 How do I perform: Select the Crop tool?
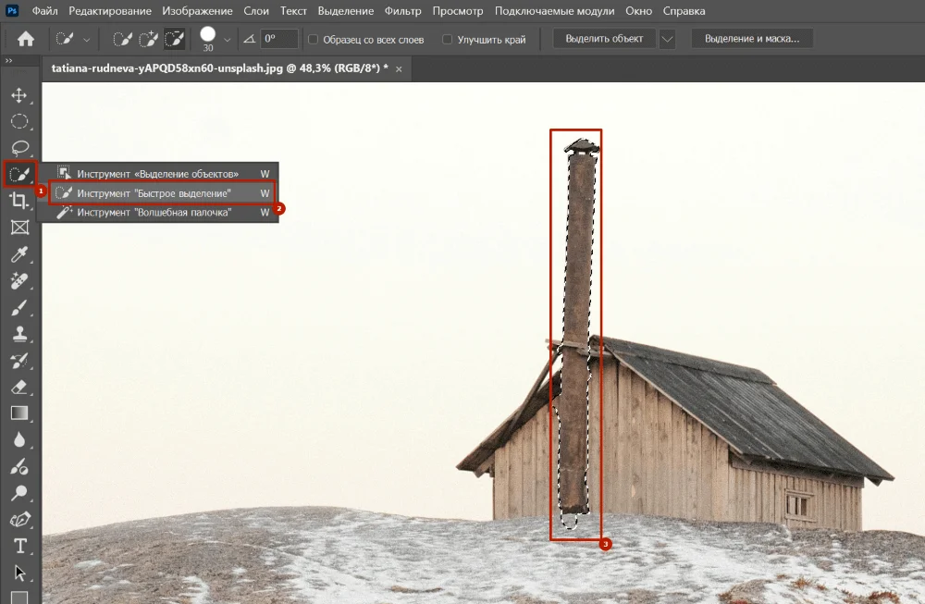click(x=19, y=201)
